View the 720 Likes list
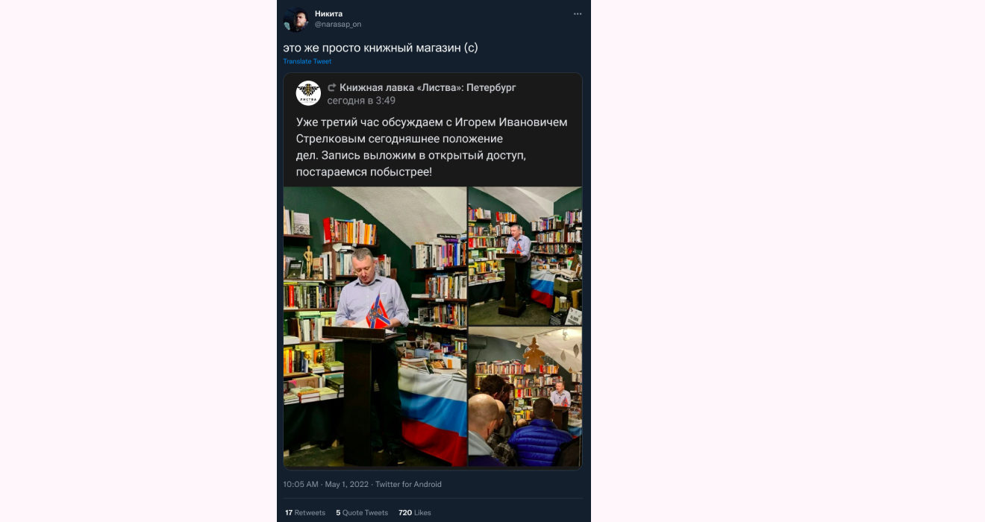 click(415, 513)
